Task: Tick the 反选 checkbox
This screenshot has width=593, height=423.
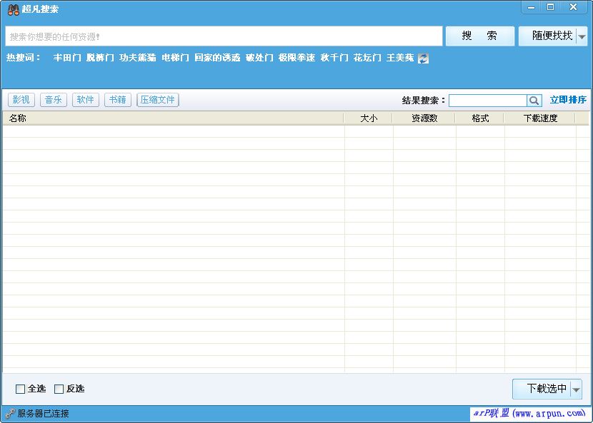Action: 59,389
